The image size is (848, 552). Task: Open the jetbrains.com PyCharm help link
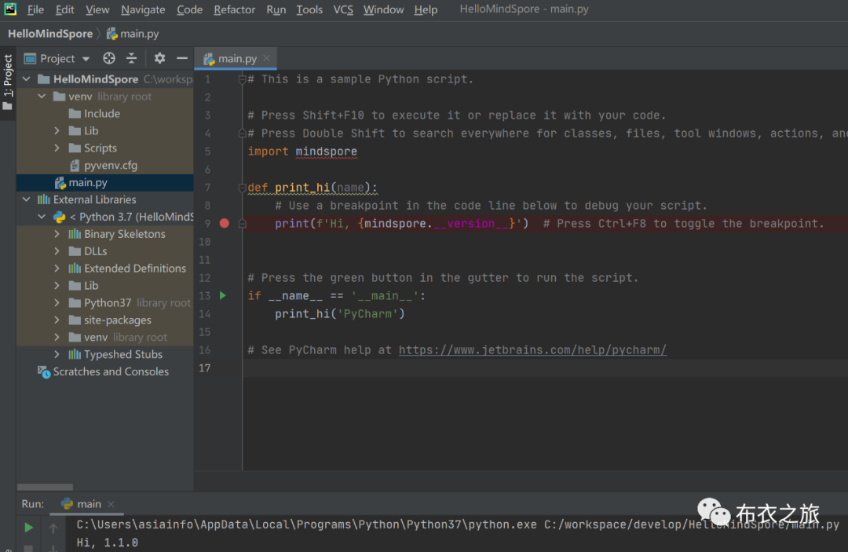[532, 349]
